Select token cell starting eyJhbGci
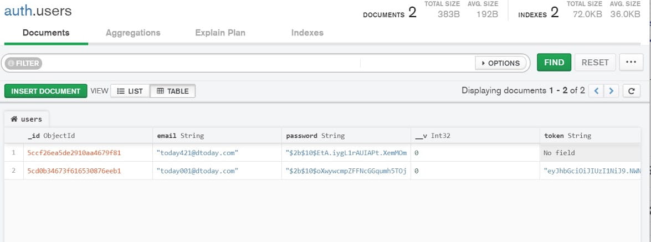Screen dimensions: 651x242 pos(591,171)
